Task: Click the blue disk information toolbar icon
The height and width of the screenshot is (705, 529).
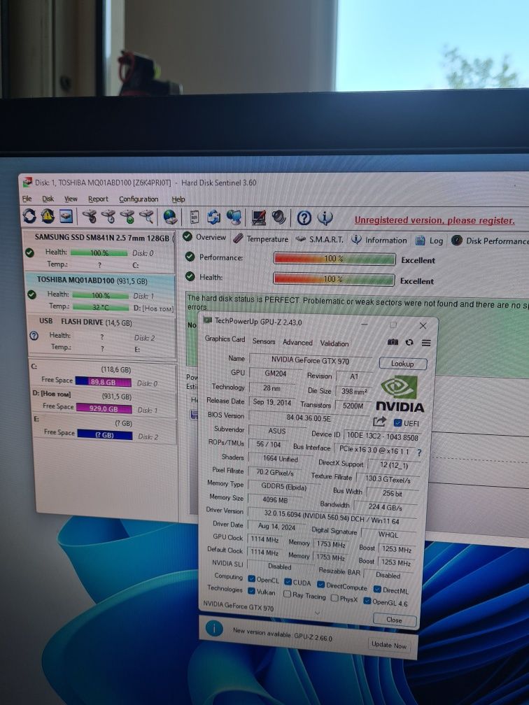Action: click(66, 216)
